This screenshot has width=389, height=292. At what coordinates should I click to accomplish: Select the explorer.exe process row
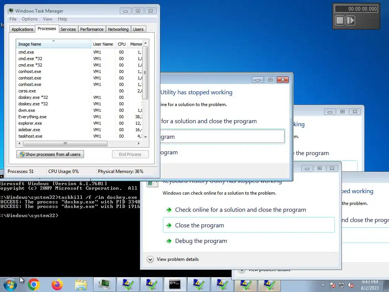[79, 123]
